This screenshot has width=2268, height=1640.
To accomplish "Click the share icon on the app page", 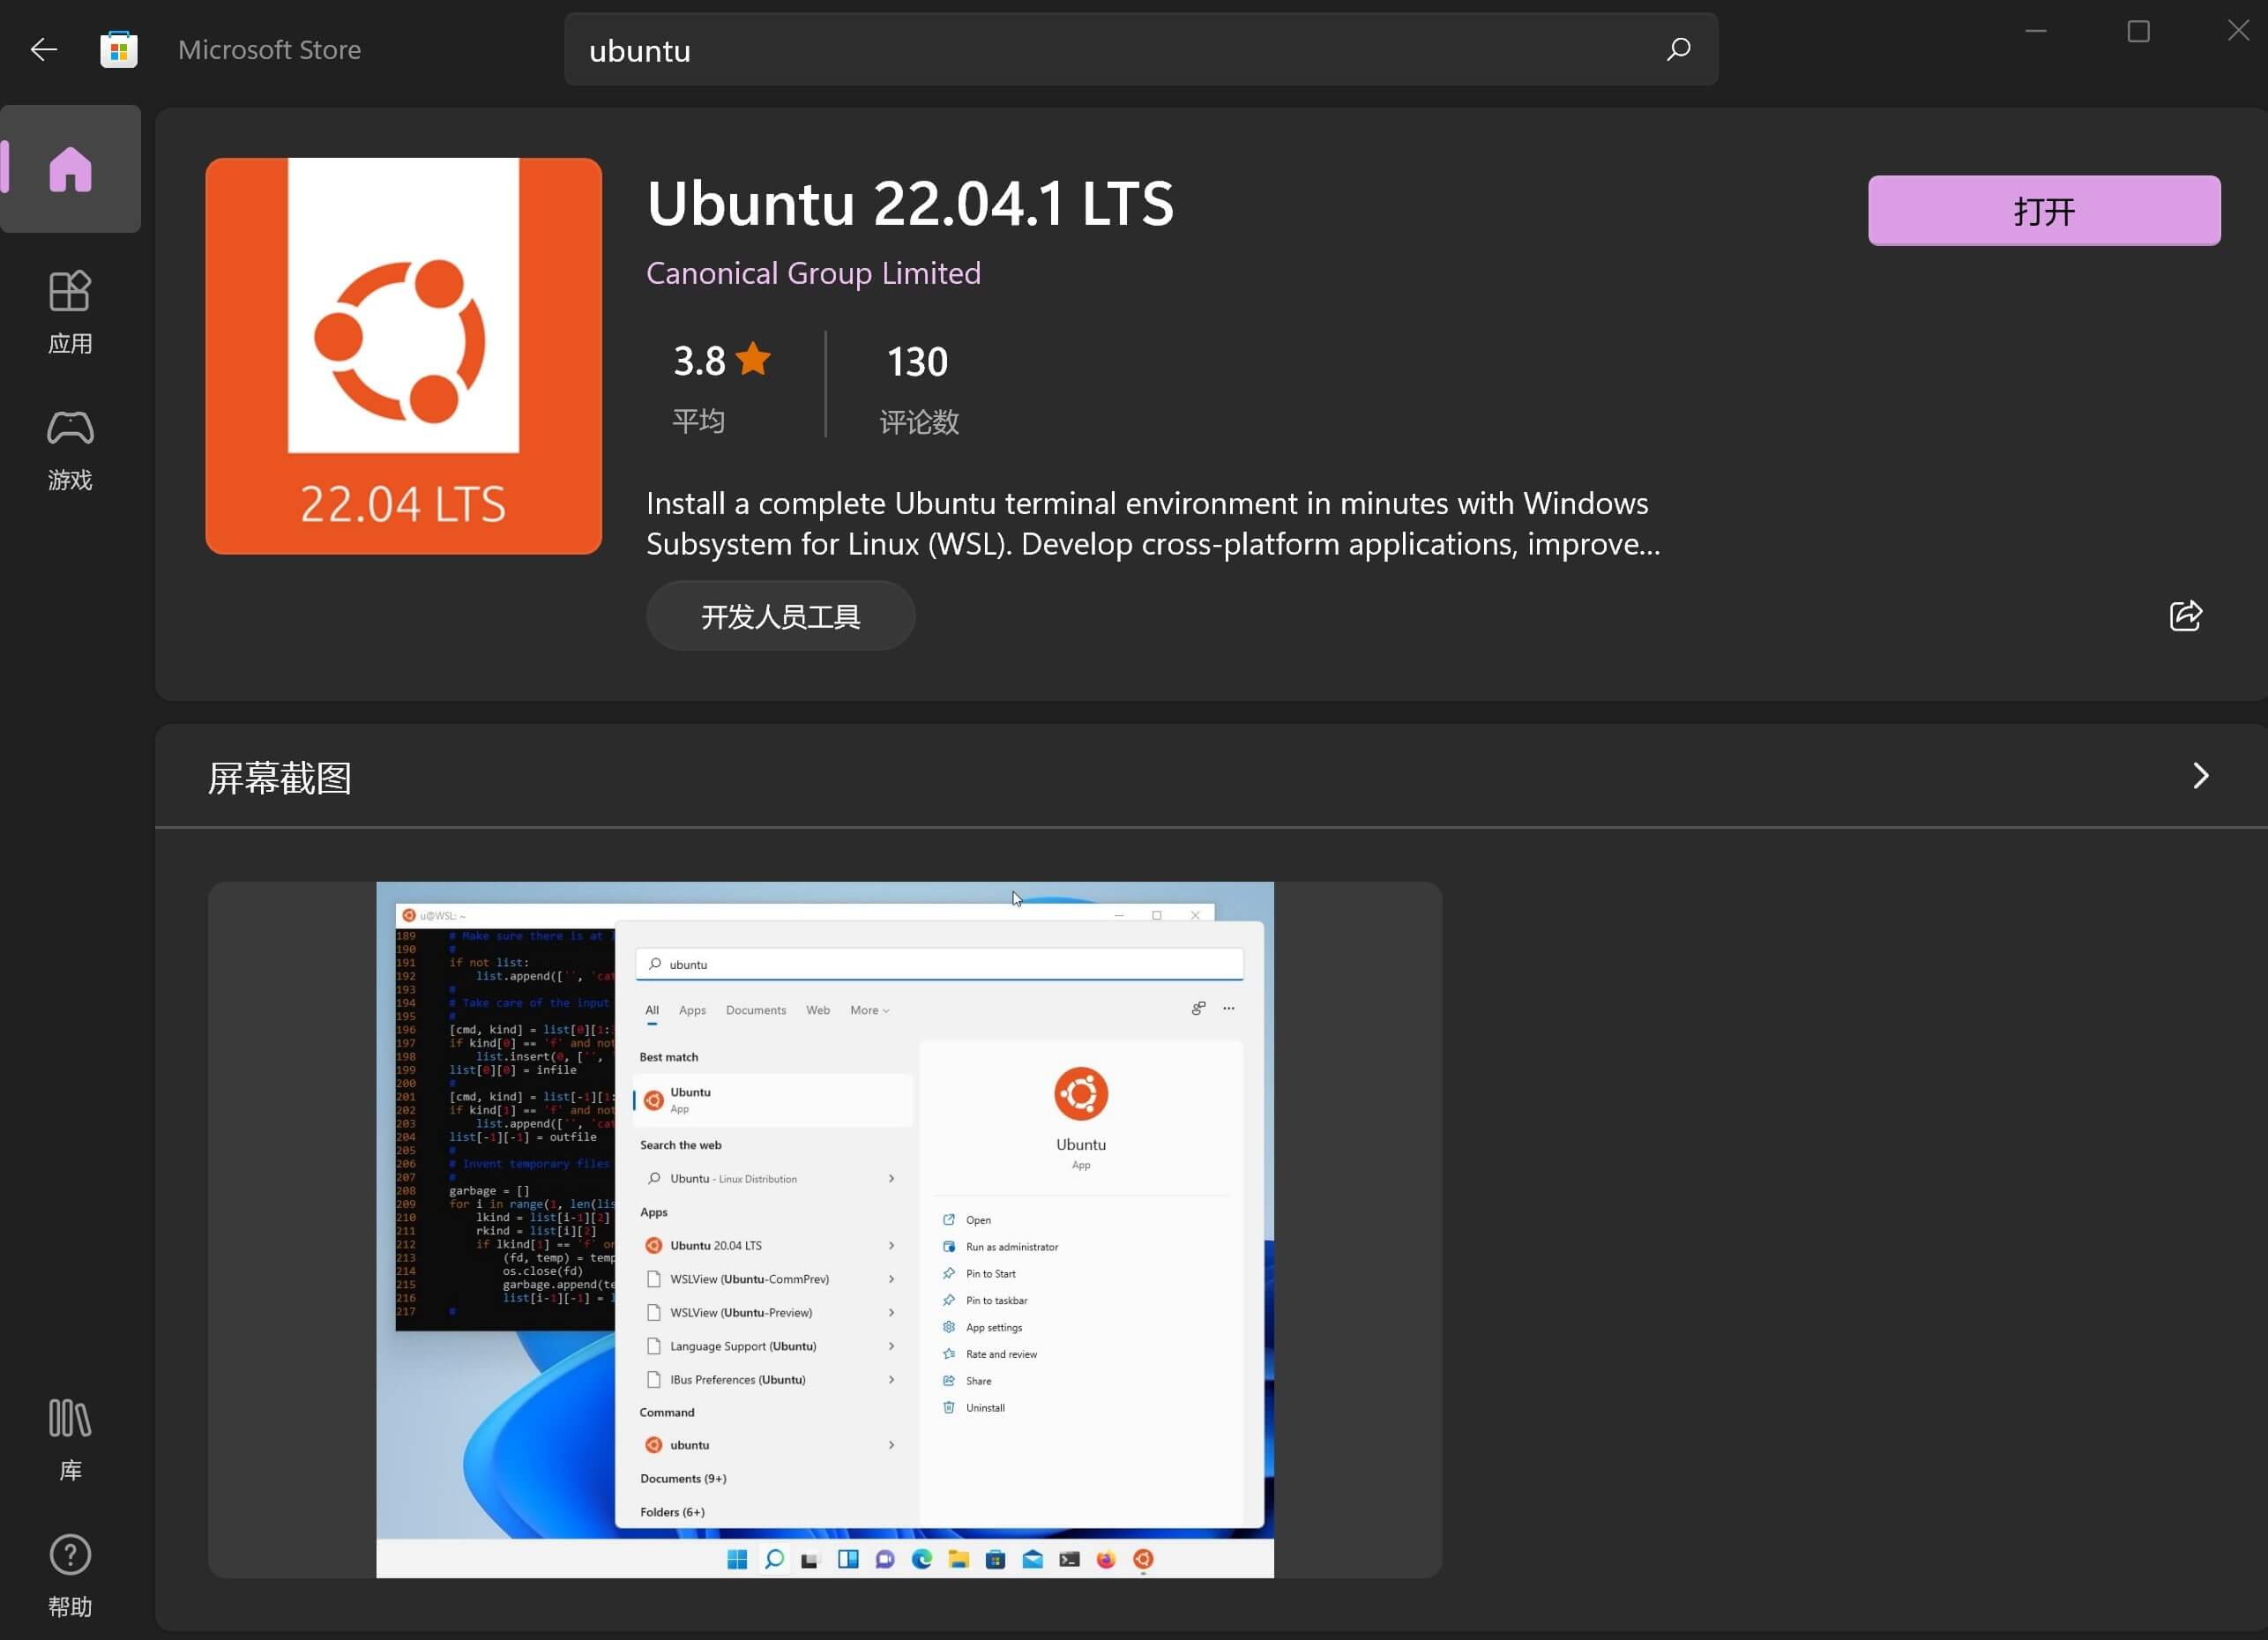I will point(2185,616).
